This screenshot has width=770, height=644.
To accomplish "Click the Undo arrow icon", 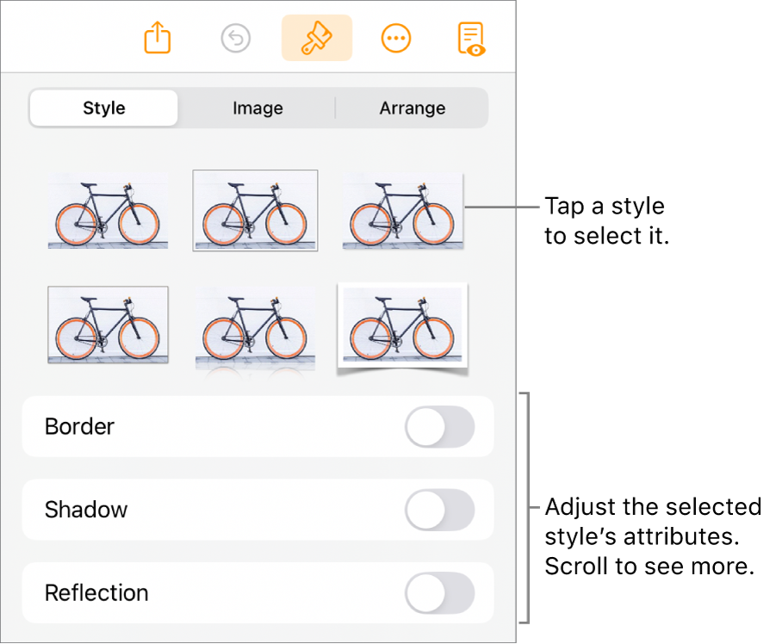I will tap(236, 38).
